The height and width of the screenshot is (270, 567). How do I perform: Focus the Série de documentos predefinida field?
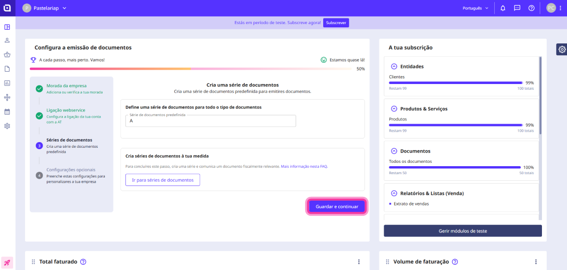coord(210,121)
